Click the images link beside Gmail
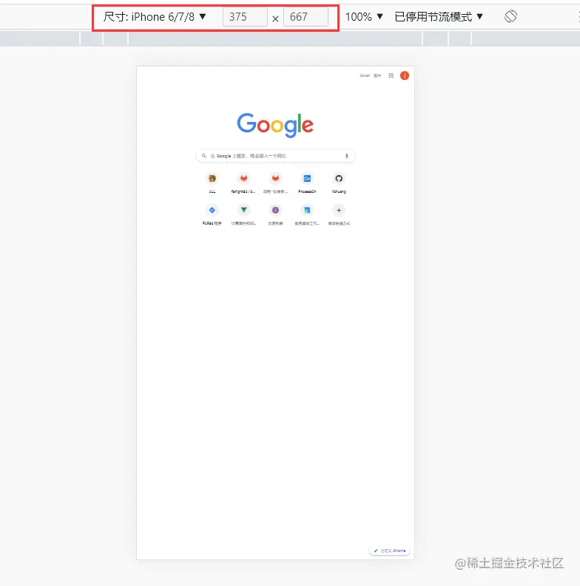The height and width of the screenshot is (586, 580). (377, 75)
